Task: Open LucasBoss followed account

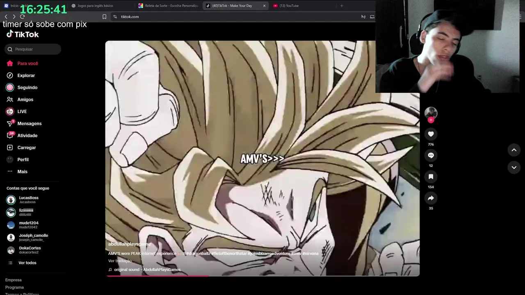Action: click(23, 200)
